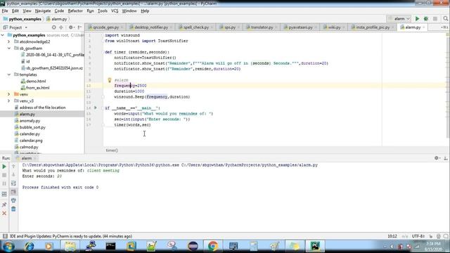Stop process in the Run panel sidebar
The height and width of the screenshot is (253, 450).
[4, 175]
